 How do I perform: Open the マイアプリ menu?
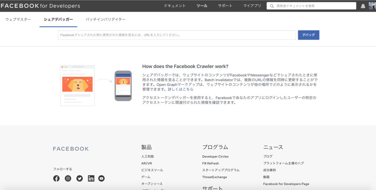coord(252,6)
